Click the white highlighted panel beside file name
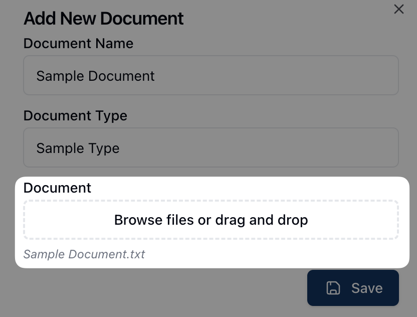The width and height of the screenshot is (417, 317). [276, 254]
